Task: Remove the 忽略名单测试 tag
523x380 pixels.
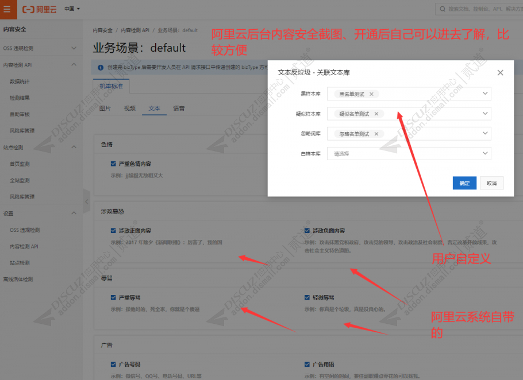Action: 376,134
